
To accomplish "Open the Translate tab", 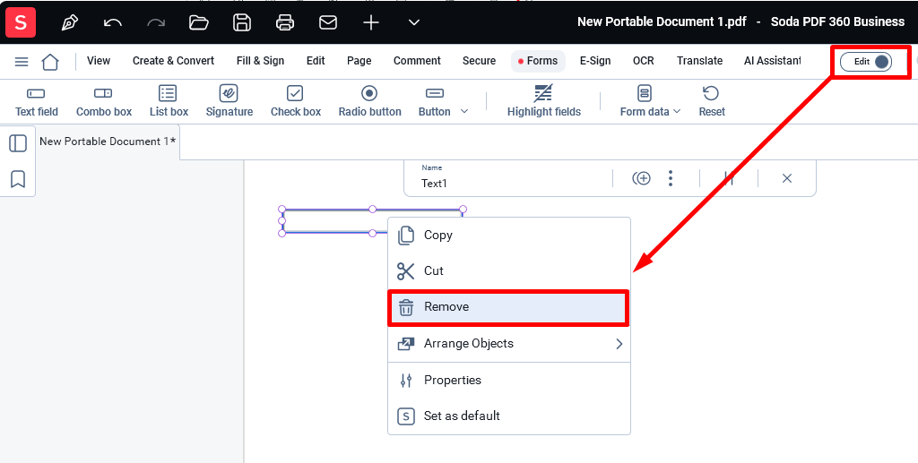I will (699, 61).
